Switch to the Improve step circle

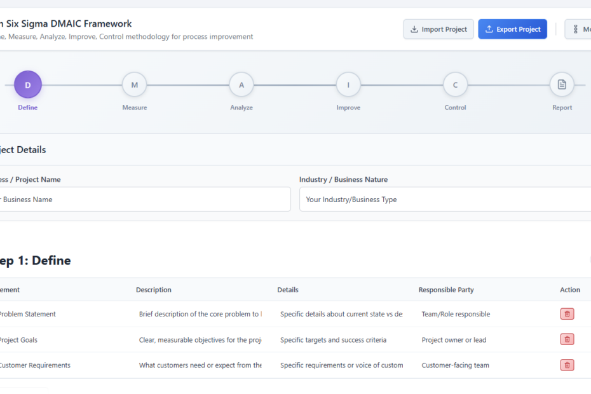348,85
